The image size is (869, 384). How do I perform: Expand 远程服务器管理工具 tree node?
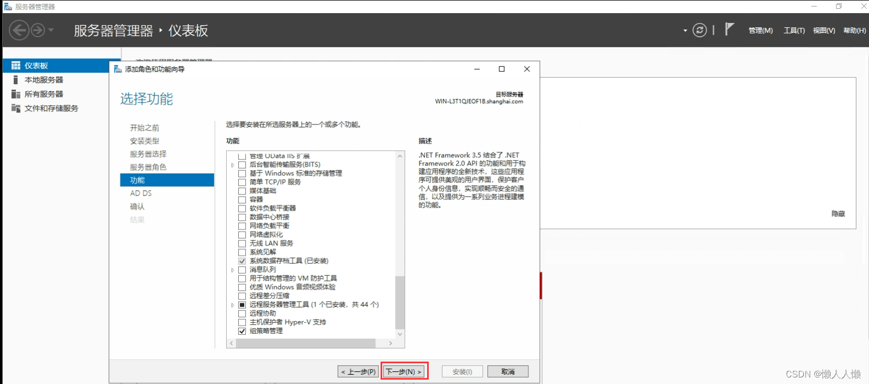click(x=233, y=305)
